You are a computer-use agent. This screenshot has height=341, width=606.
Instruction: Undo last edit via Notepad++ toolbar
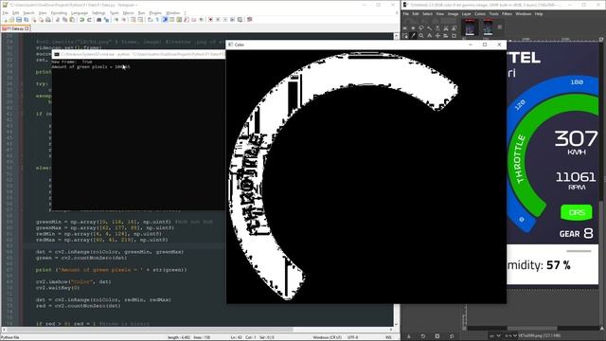pyautogui.click(x=82, y=20)
